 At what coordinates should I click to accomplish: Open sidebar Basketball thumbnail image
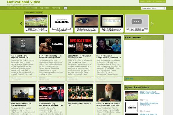coord(132,107)
